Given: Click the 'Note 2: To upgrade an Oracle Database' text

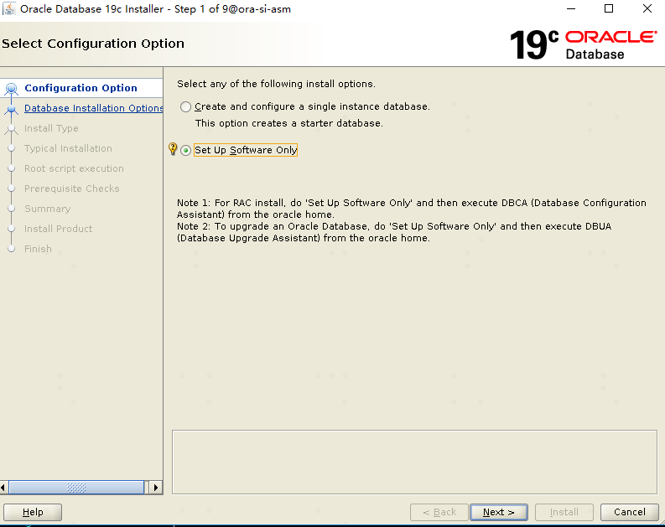Looking at the screenshot, I should (x=394, y=232).
